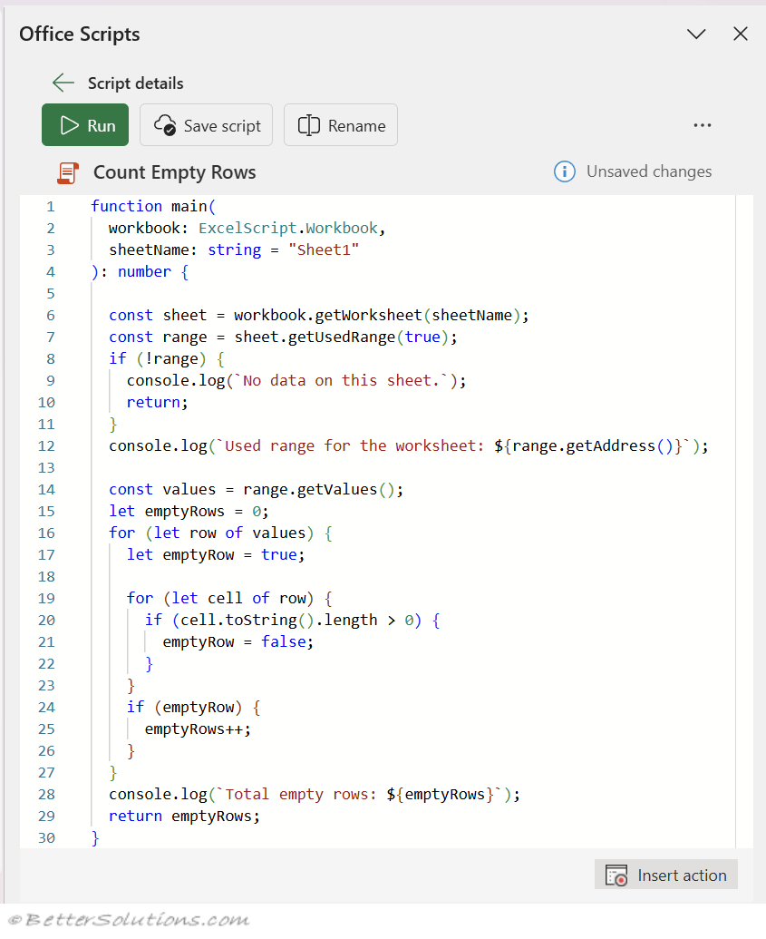Click the Count Empty Rows script file icon
Image resolution: width=766 pixels, height=939 pixels.
(67, 172)
